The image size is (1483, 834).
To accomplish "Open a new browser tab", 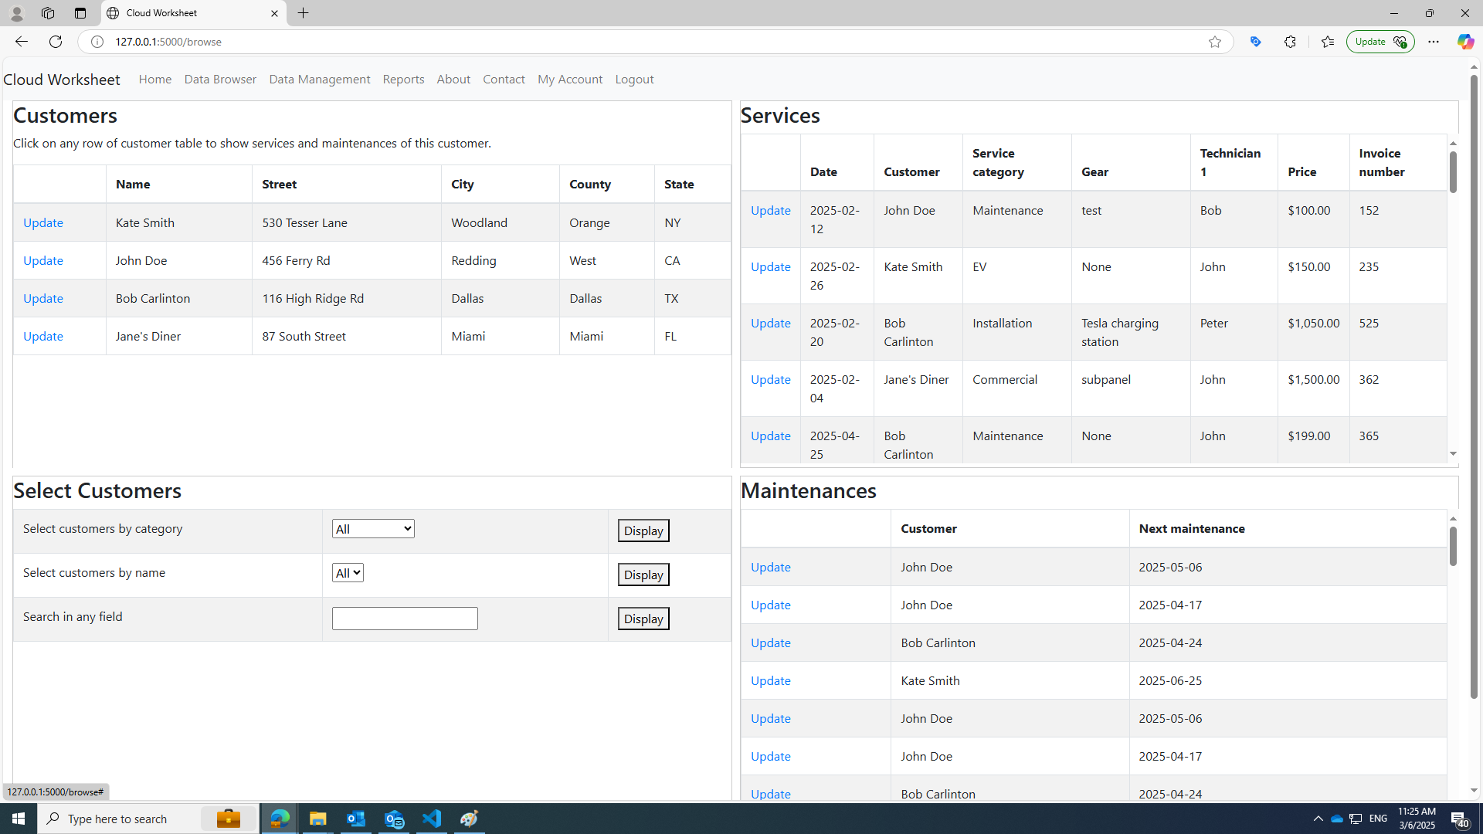I will tap(303, 13).
